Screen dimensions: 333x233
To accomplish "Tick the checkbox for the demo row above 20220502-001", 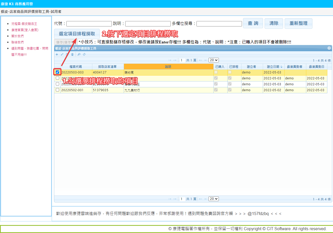I will [x=57, y=84].
